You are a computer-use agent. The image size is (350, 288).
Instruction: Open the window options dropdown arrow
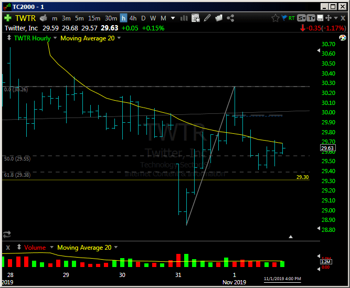(x=336, y=18)
